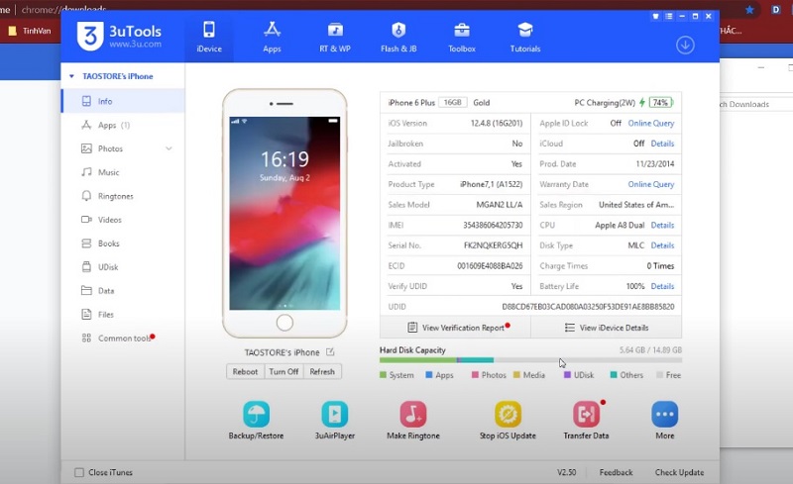Open View Verification Report

click(455, 328)
